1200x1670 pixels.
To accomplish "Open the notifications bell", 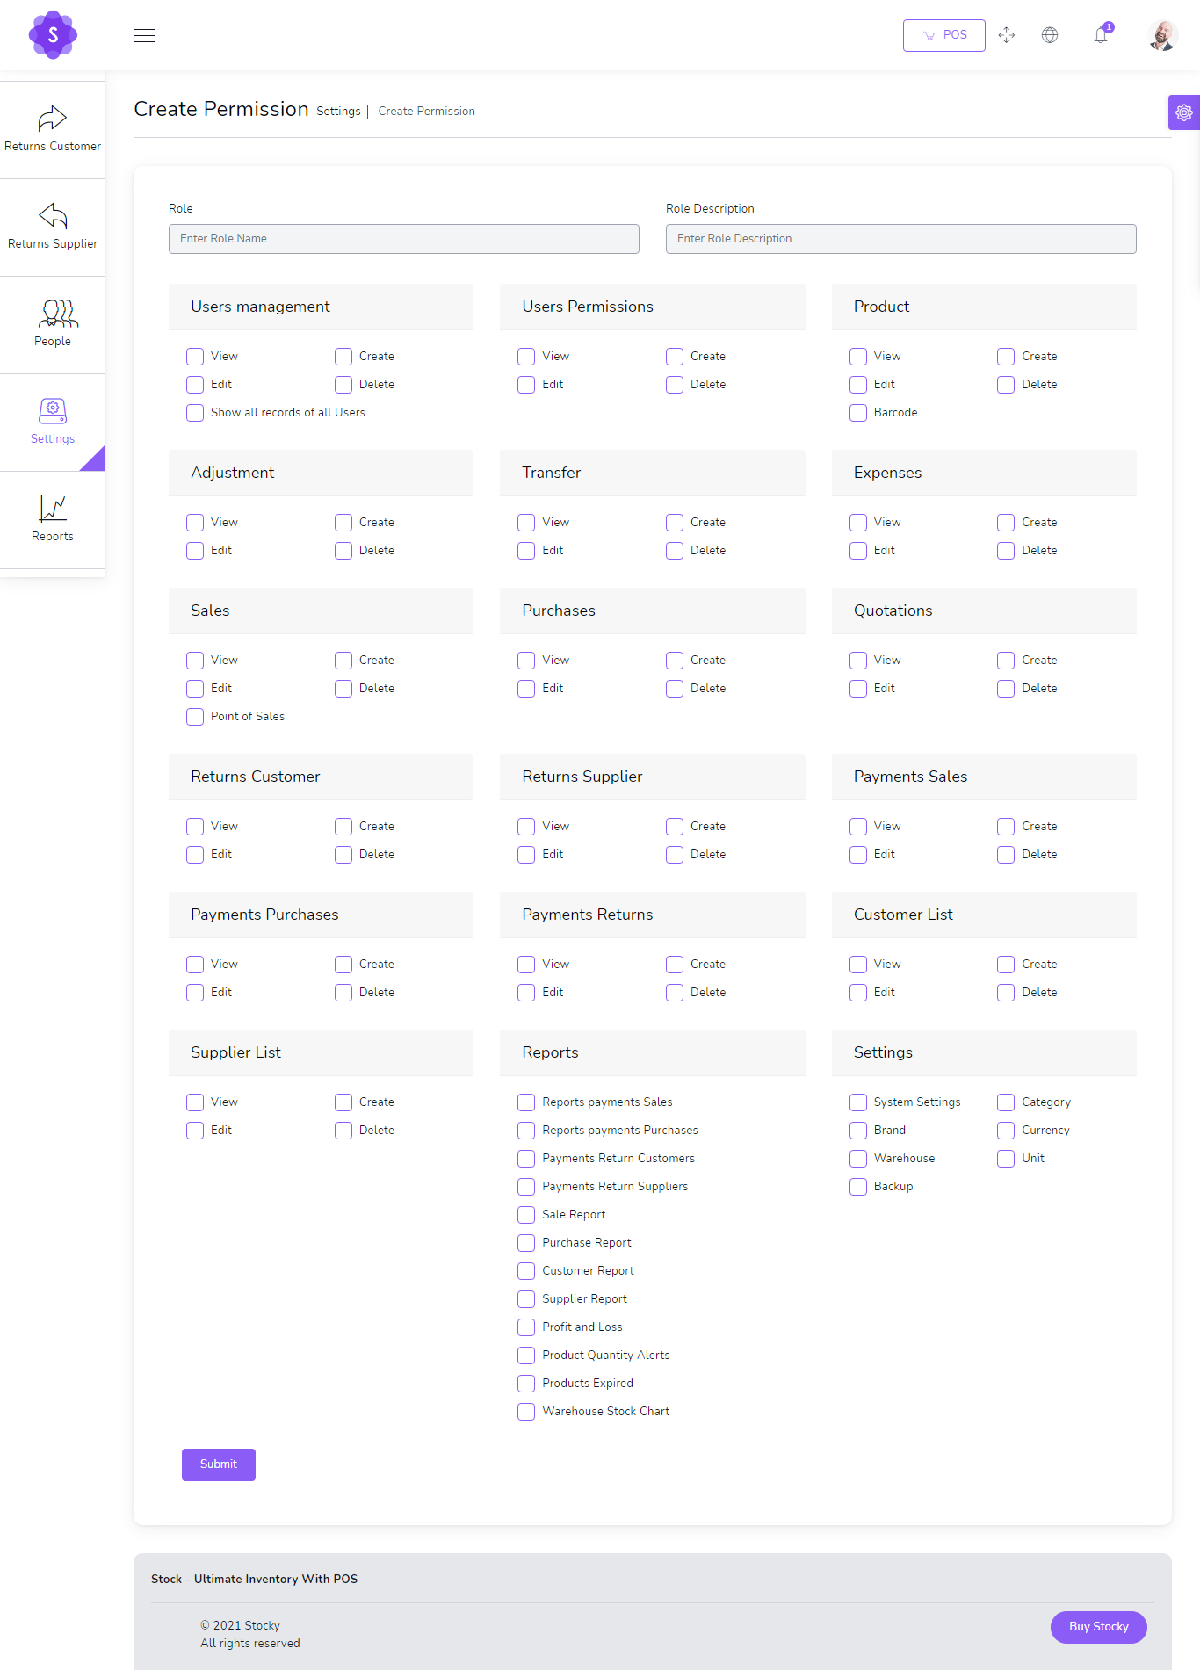I will (x=1101, y=35).
